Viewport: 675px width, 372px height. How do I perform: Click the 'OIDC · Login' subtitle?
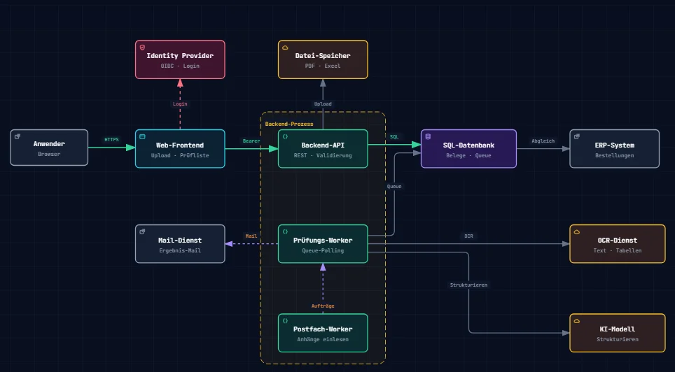pyautogui.click(x=180, y=66)
